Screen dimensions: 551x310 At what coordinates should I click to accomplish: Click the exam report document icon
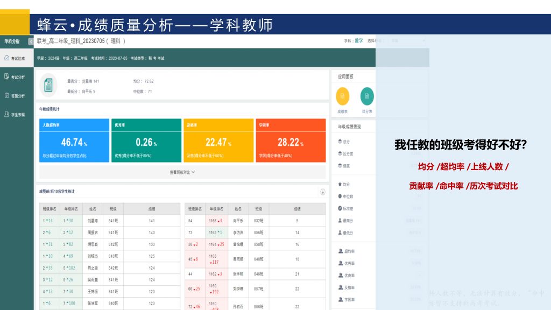(48, 85)
